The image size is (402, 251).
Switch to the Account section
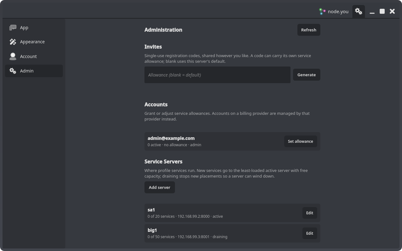click(x=34, y=56)
